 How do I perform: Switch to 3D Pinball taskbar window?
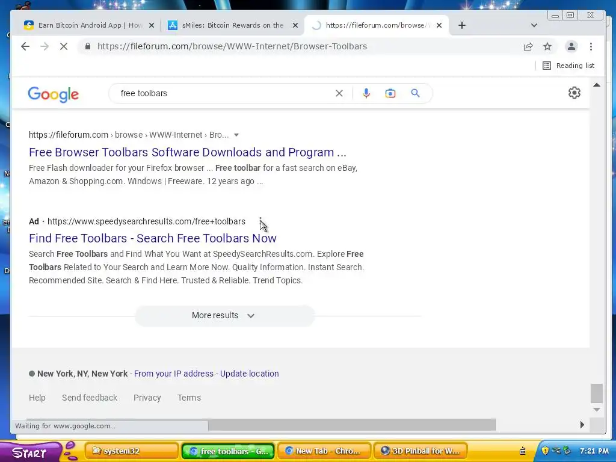point(420,451)
